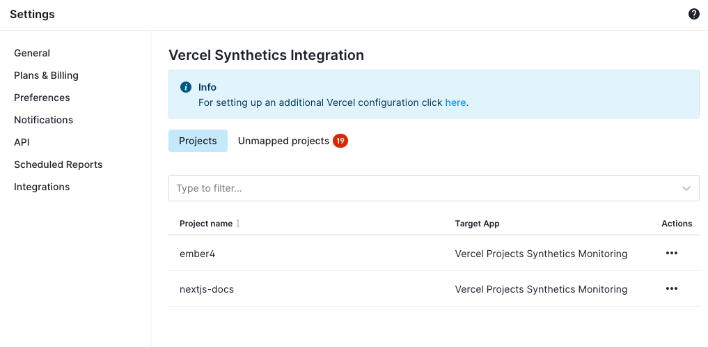
Task: Click the red 19 unmapped count badge
Action: (x=340, y=141)
